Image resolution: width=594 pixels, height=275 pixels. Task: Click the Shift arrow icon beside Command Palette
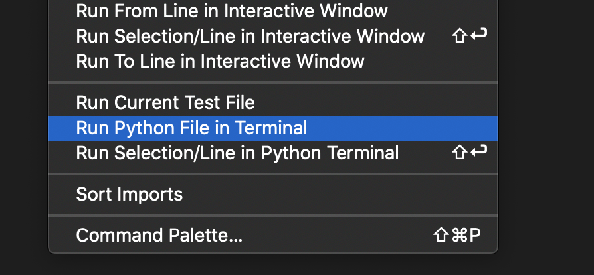440,235
